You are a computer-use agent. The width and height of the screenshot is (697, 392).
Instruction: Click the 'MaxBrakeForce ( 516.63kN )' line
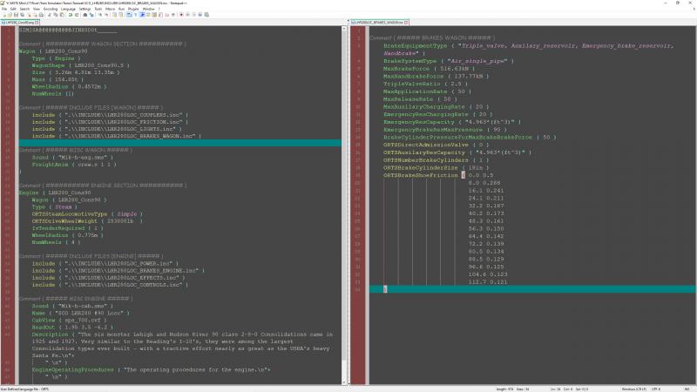[429, 69]
